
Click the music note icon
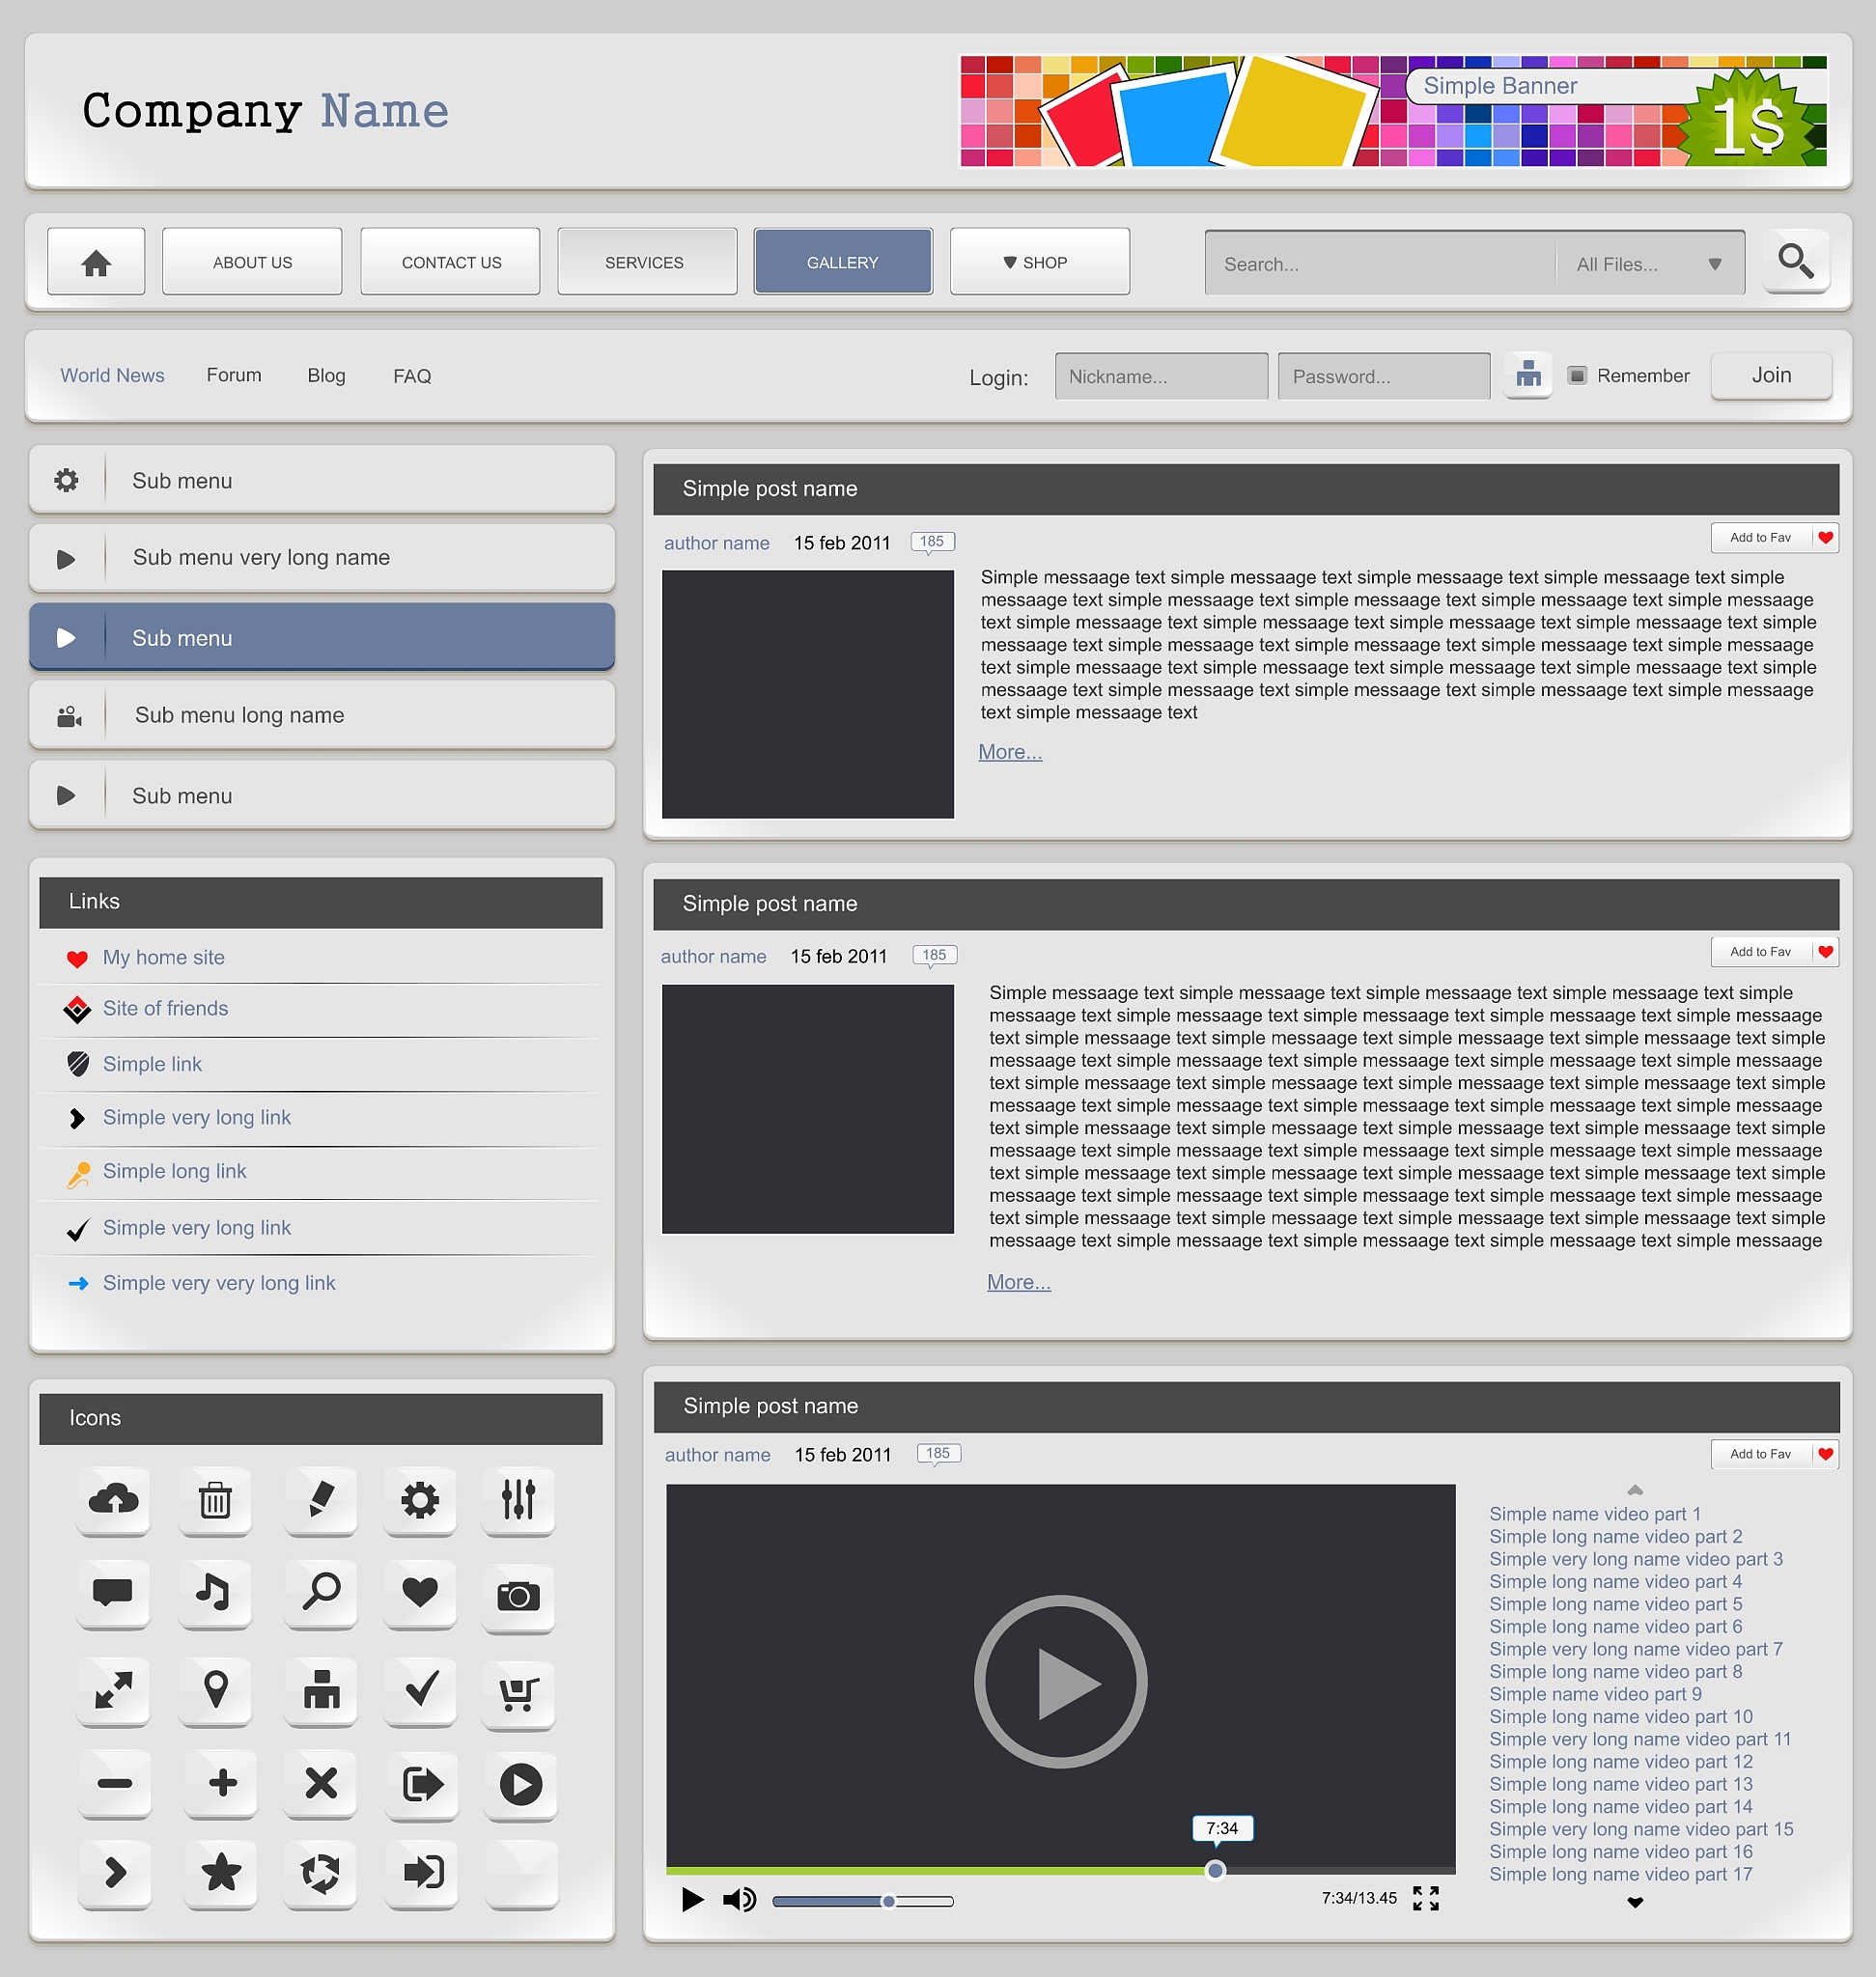coord(213,1591)
